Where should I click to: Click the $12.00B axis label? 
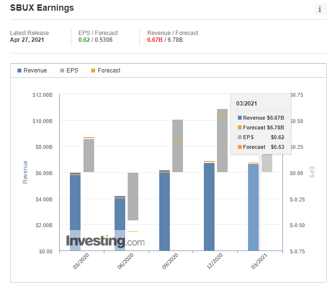click(x=42, y=95)
